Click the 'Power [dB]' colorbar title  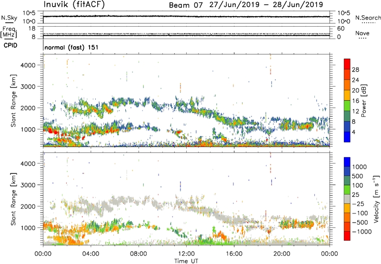point(364,101)
